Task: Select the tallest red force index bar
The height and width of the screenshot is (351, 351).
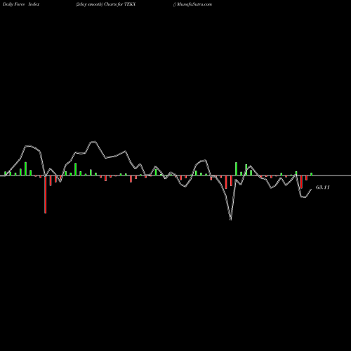Action: (x=46, y=194)
